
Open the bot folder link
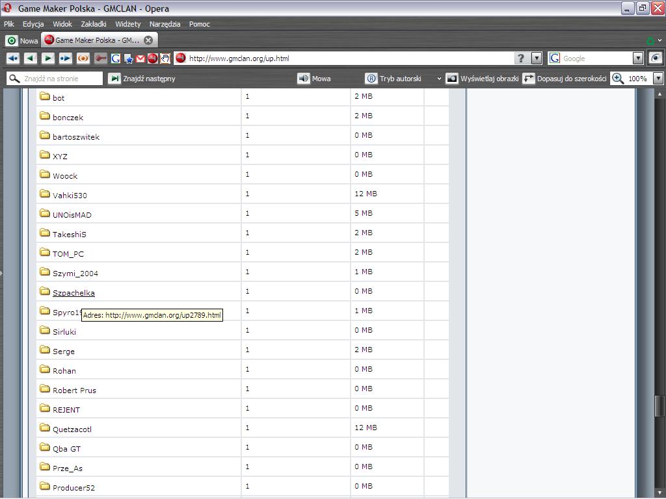59,98
